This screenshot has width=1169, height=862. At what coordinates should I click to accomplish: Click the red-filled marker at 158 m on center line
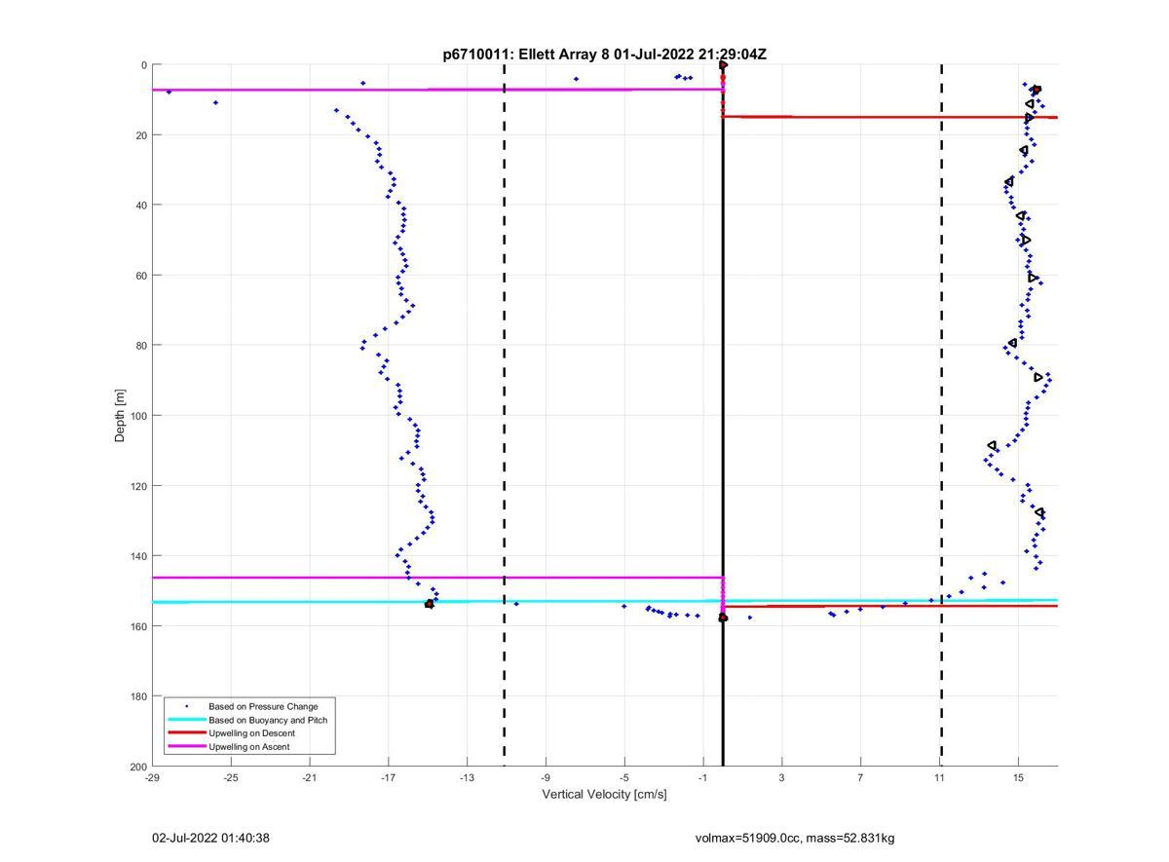pyautogui.click(x=723, y=618)
